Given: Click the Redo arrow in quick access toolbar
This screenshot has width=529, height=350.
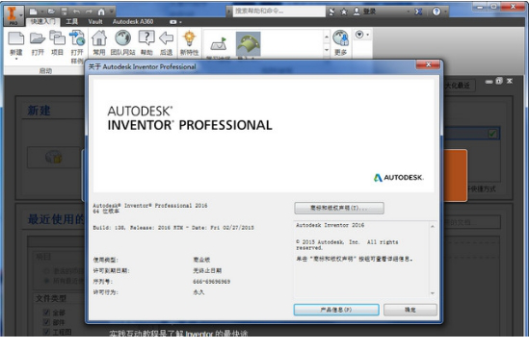Looking at the screenshot, I should pos(89,12).
